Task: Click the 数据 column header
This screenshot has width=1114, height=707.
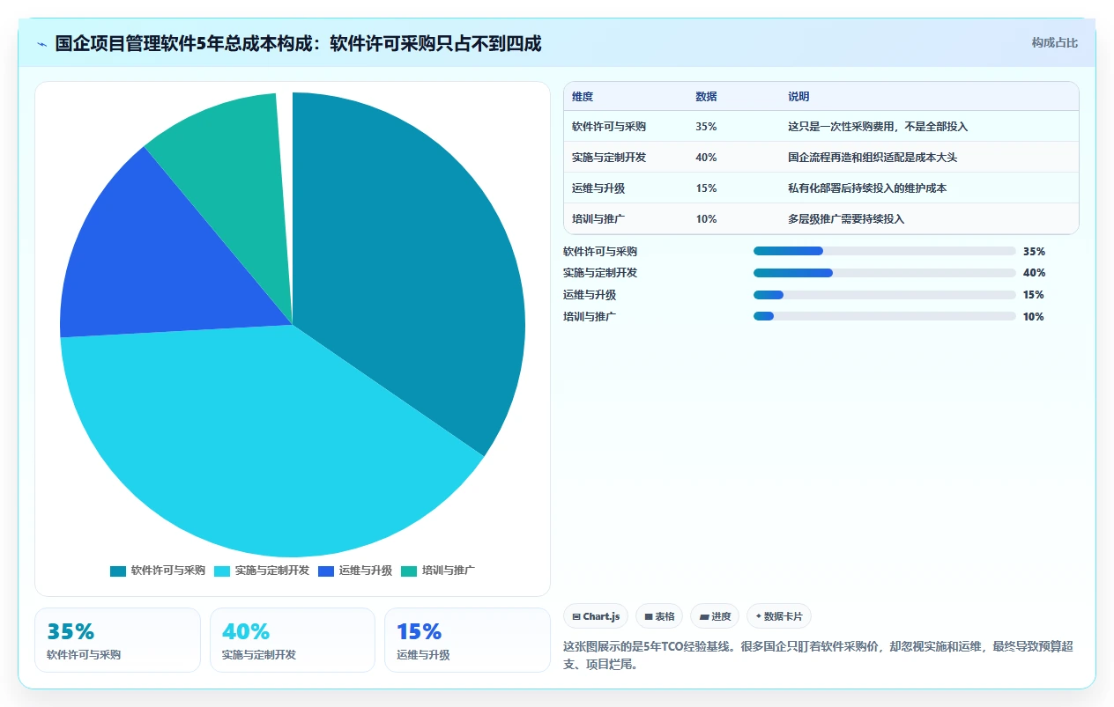Action: (x=706, y=97)
